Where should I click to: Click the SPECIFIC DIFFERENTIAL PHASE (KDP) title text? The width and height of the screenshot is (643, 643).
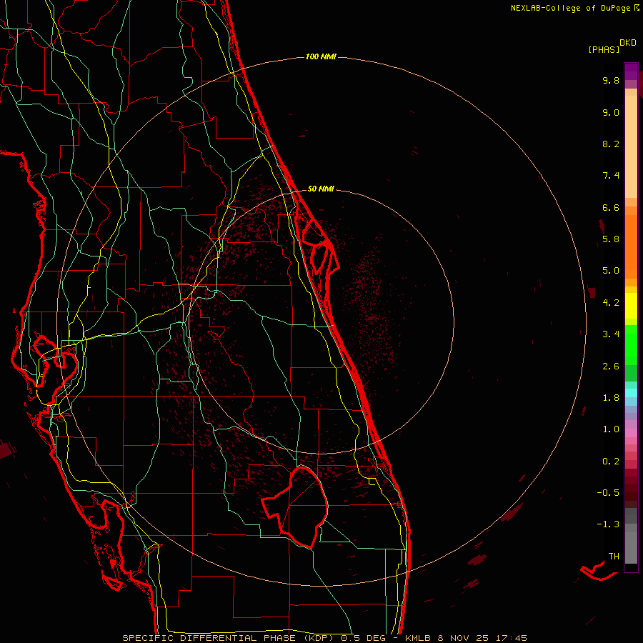[x=230, y=638]
